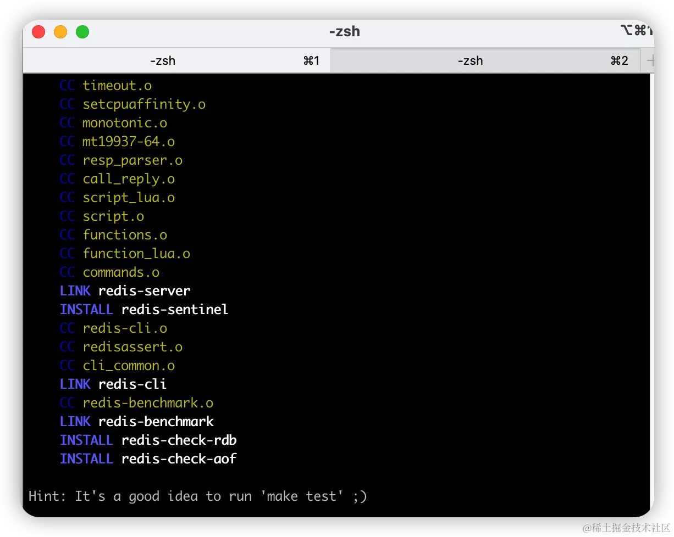Click the cli_common.o text
The width and height of the screenshot is (674, 537).
click(x=129, y=366)
